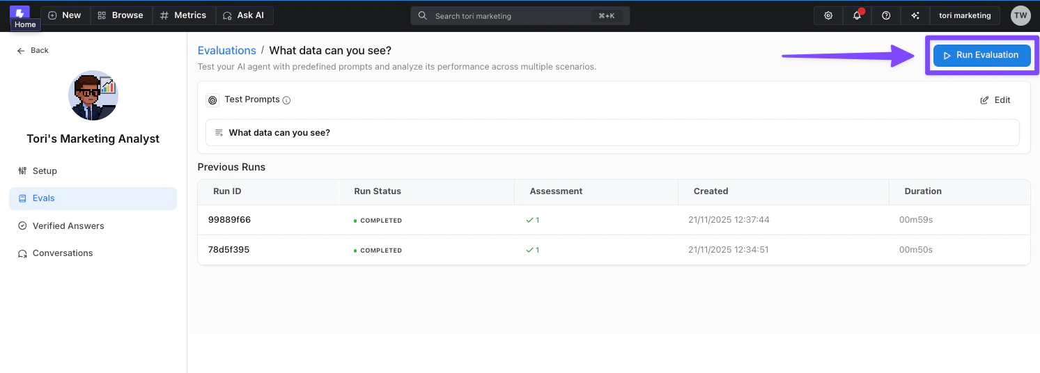Navigate to Evaluations breadcrumb link
The height and width of the screenshot is (373, 1040).
pos(227,50)
